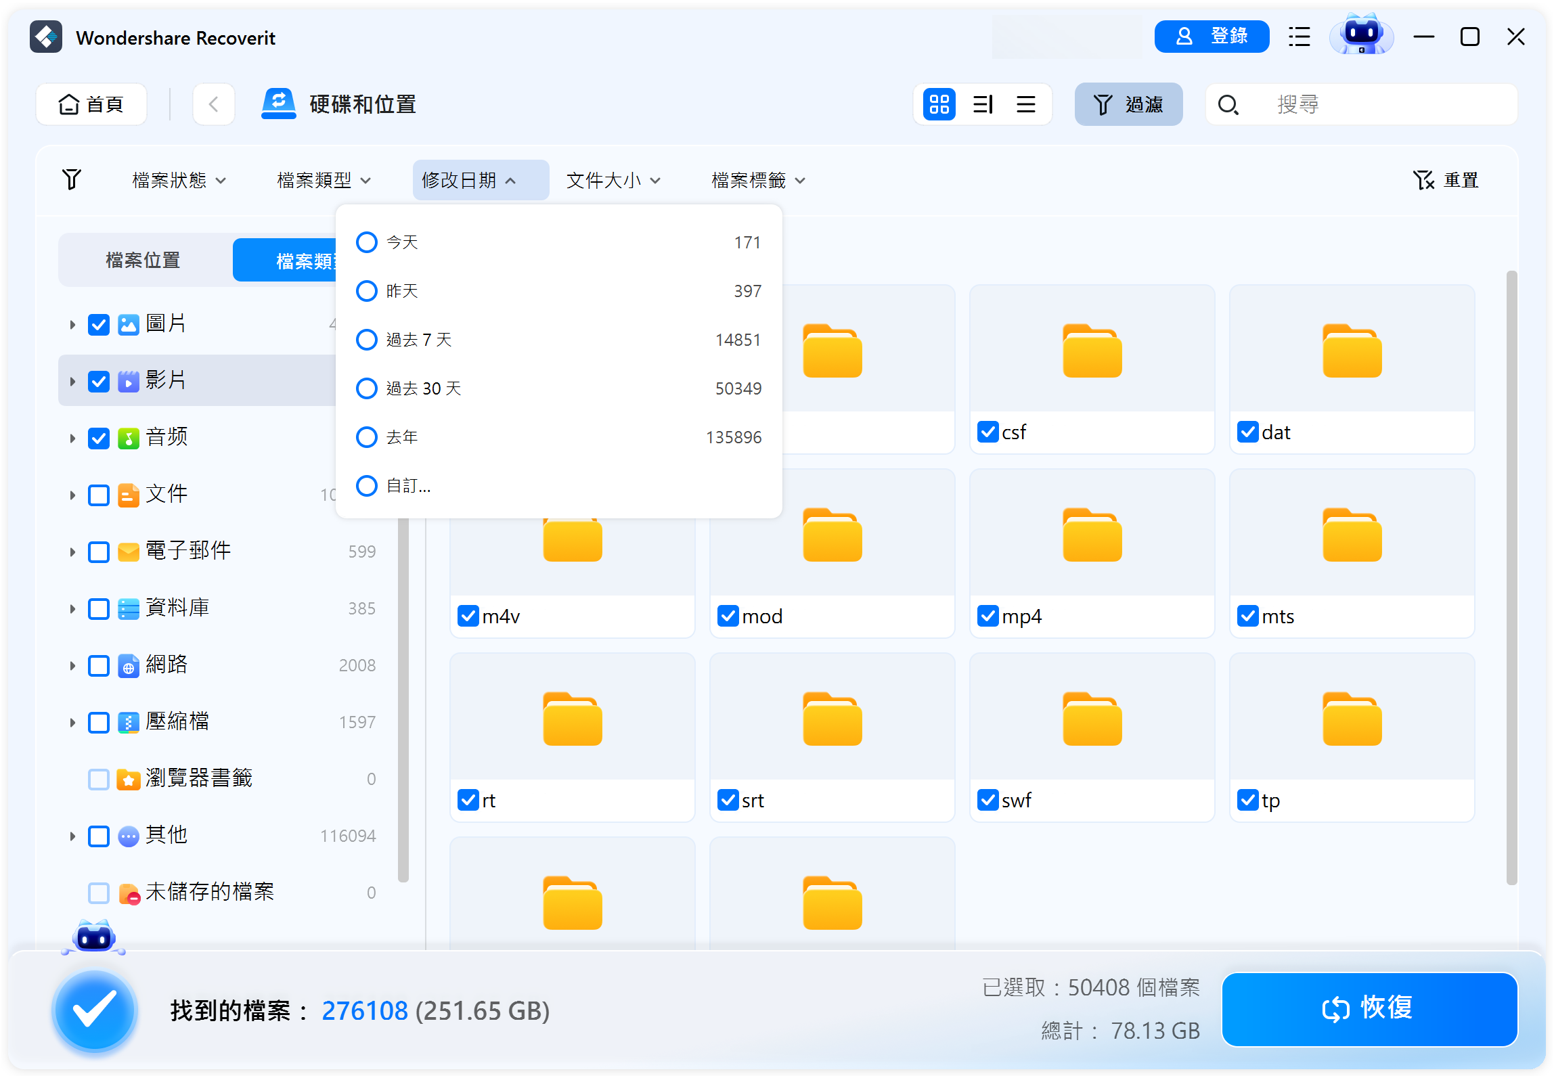Screen dimensions: 1554x1078
Task: Click the funnel icon in filter bar
Action: point(72,179)
